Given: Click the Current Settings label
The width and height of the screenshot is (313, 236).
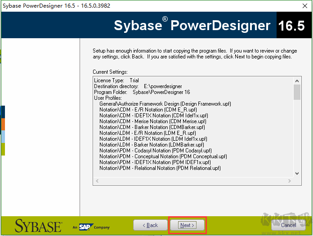Looking at the screenshot, I should 110,72.
